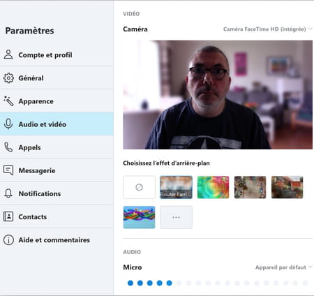
Task: Go to the Notifications settings section
Action: click(x=57, y=193)
